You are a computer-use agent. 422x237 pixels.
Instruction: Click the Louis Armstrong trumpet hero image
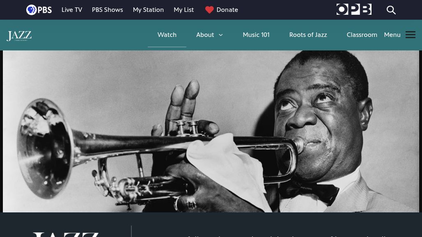(x=211, y=131)
